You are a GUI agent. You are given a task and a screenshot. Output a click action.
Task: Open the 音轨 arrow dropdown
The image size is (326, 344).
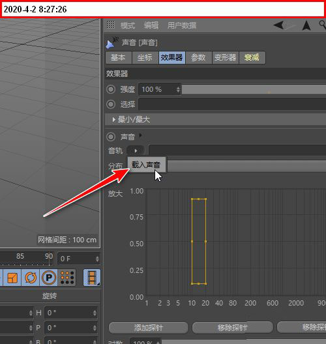tap(136, 150)
